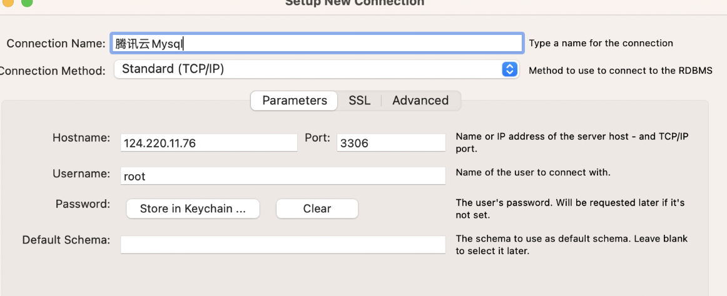The width and height of the screenshot is (727, 296).
Task: Click the Connection Method stepper arrows
Action: point(509,69)
